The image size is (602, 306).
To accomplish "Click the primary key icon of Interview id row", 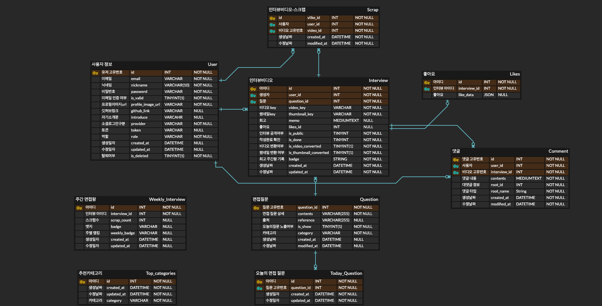I will pyautogui.click(x=253, y=89).
